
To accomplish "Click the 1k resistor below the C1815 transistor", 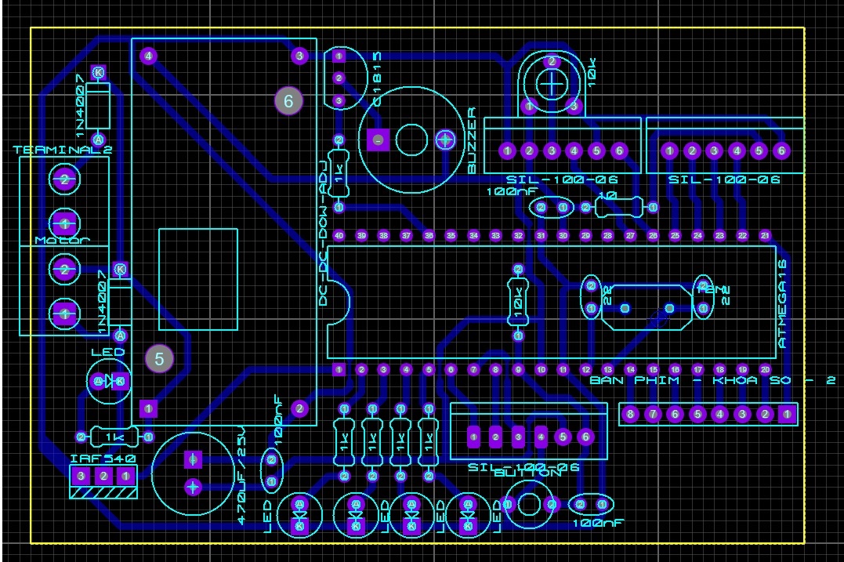I will [x=339, y=174].
